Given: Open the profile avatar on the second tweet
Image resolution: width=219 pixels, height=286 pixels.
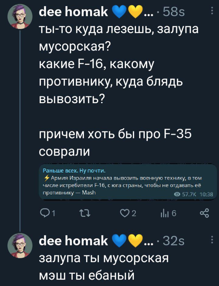Looking at the screenshot, I should tap(20, 245).
